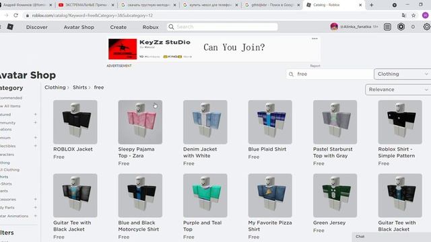Open the Robux menu
The image size is (431, 242).
click(x=150, y=27)
